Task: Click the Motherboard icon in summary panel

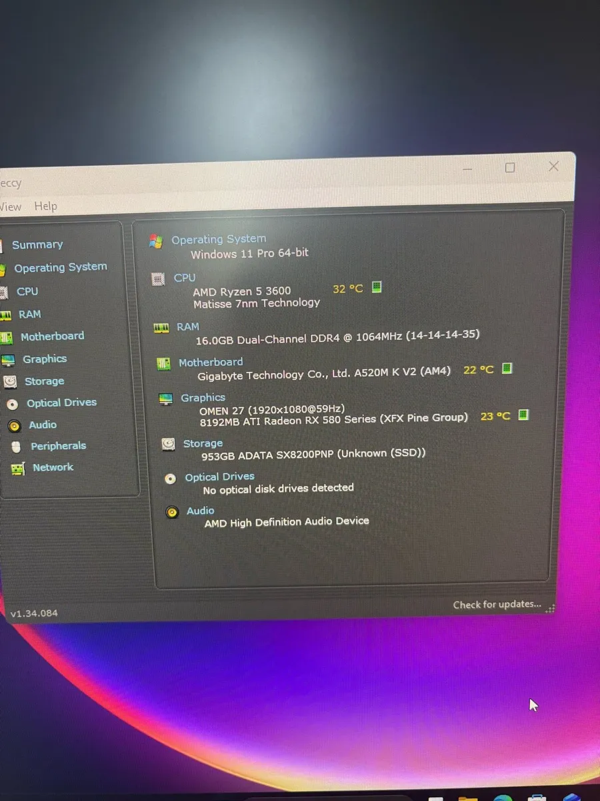Action: (163, 364)
